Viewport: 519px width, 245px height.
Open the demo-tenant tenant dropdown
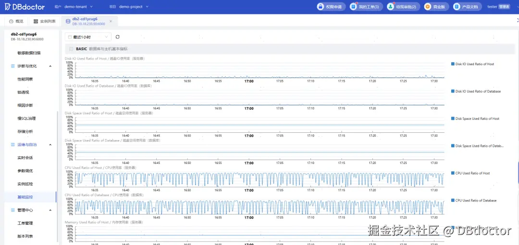[78, 7]
